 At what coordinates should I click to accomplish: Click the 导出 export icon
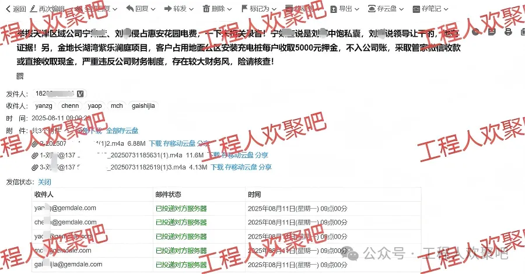pyautogui.click(x=334, y=9)
